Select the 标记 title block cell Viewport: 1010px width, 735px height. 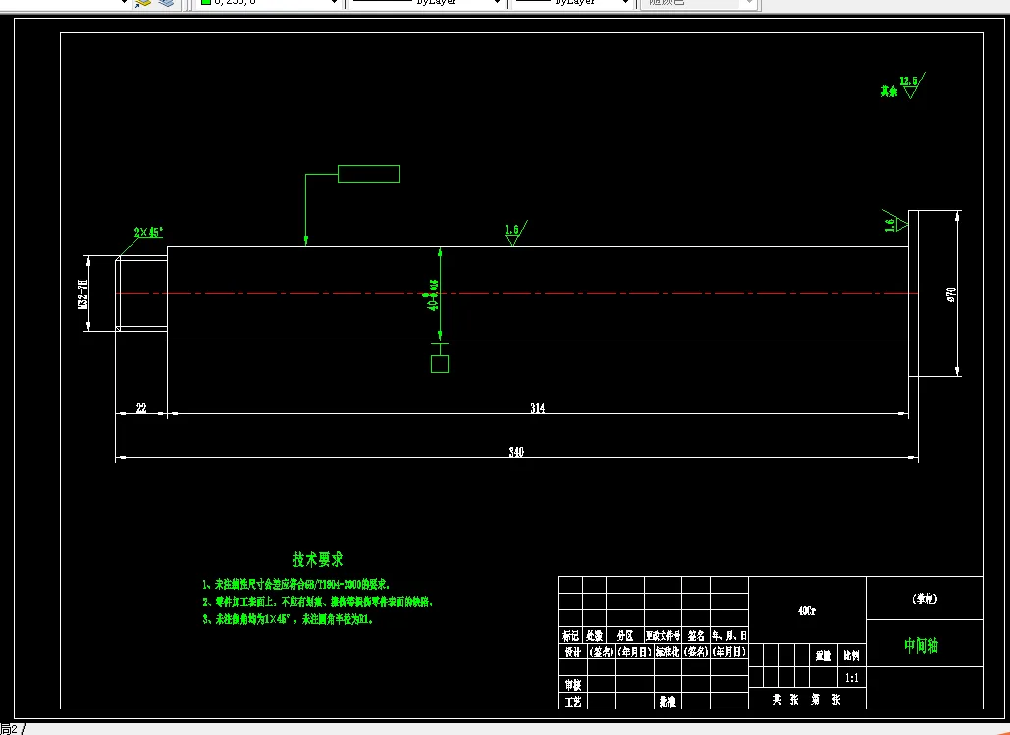tap(570, 636)
